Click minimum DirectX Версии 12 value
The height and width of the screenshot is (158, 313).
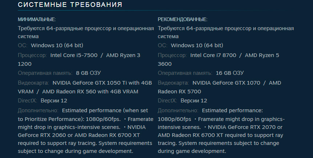54,101
